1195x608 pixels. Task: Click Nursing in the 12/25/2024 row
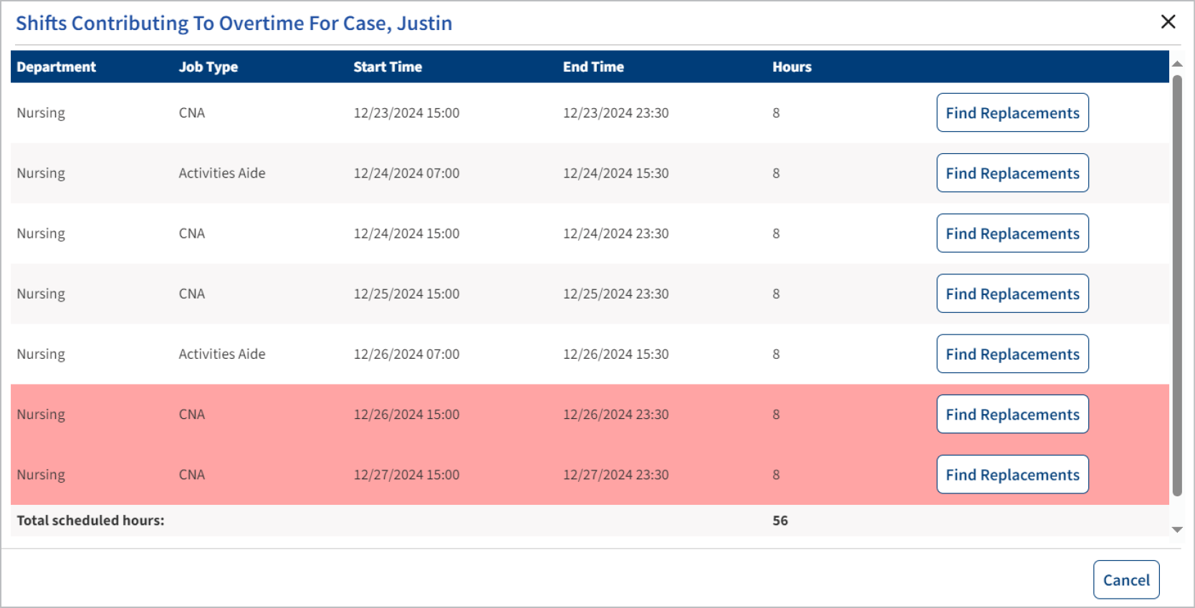point(41,294)
